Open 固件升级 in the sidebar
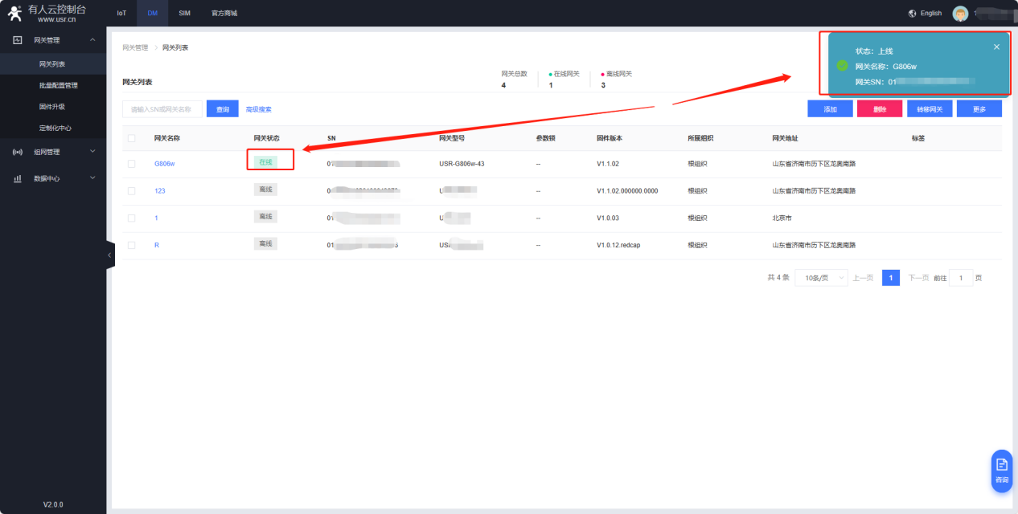This screenshot has width=1018, height=514. [52, 107]
